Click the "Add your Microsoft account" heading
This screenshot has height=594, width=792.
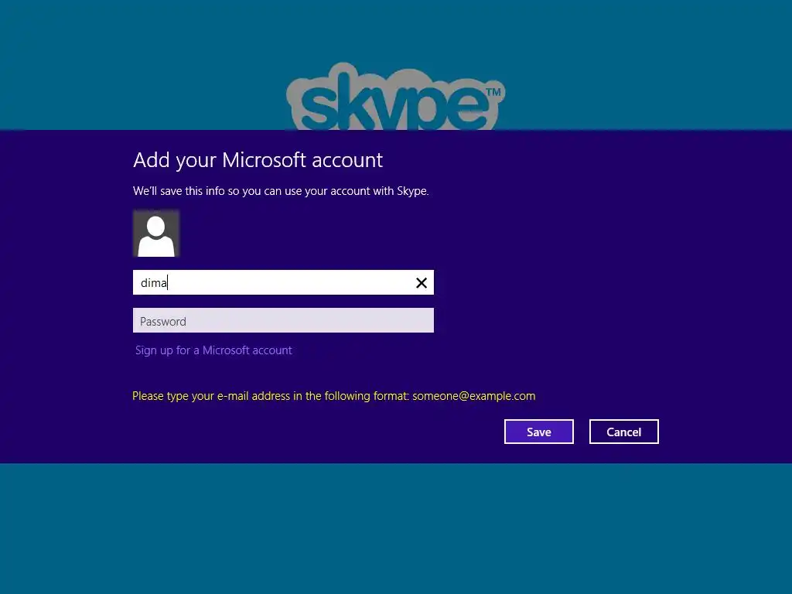point(258,161)
